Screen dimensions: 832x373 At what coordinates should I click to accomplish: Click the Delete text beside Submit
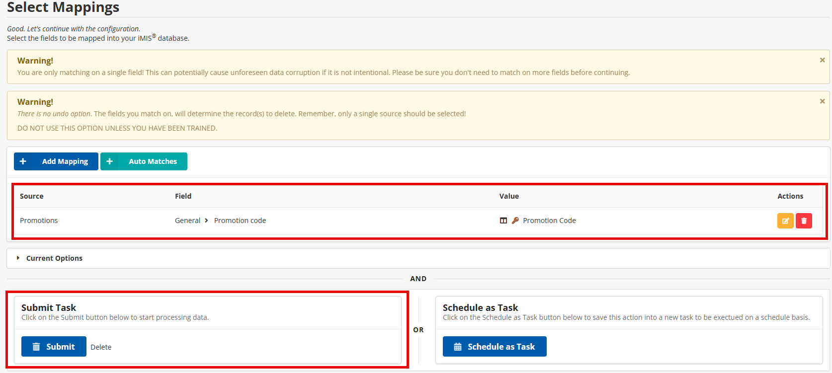pyautogui.click(x=101, y=347)
